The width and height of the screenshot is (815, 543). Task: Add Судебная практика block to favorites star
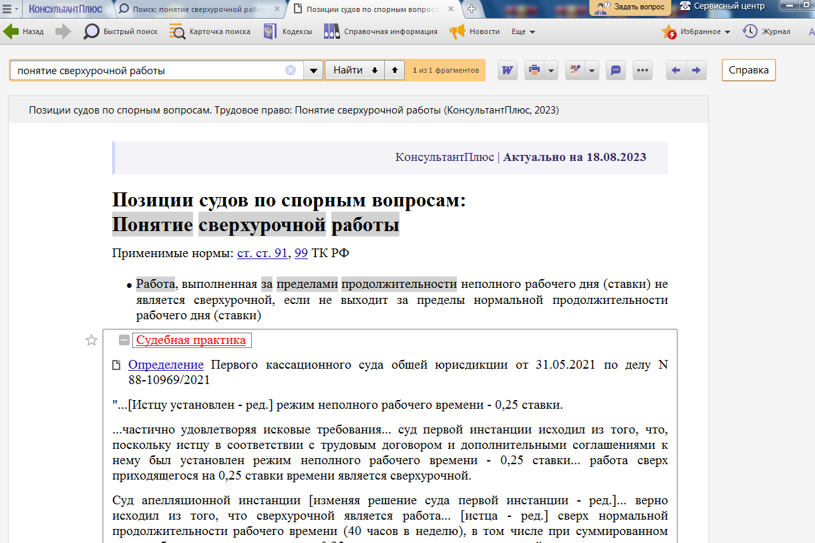click(92, 341)
